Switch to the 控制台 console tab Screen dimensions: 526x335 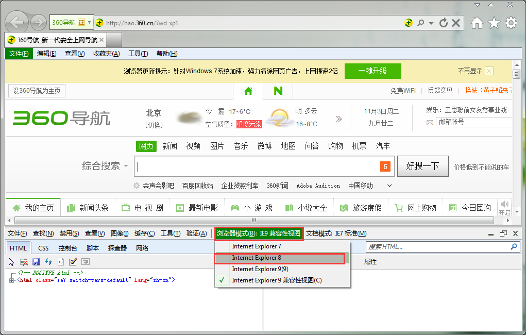tap(68, 248)
